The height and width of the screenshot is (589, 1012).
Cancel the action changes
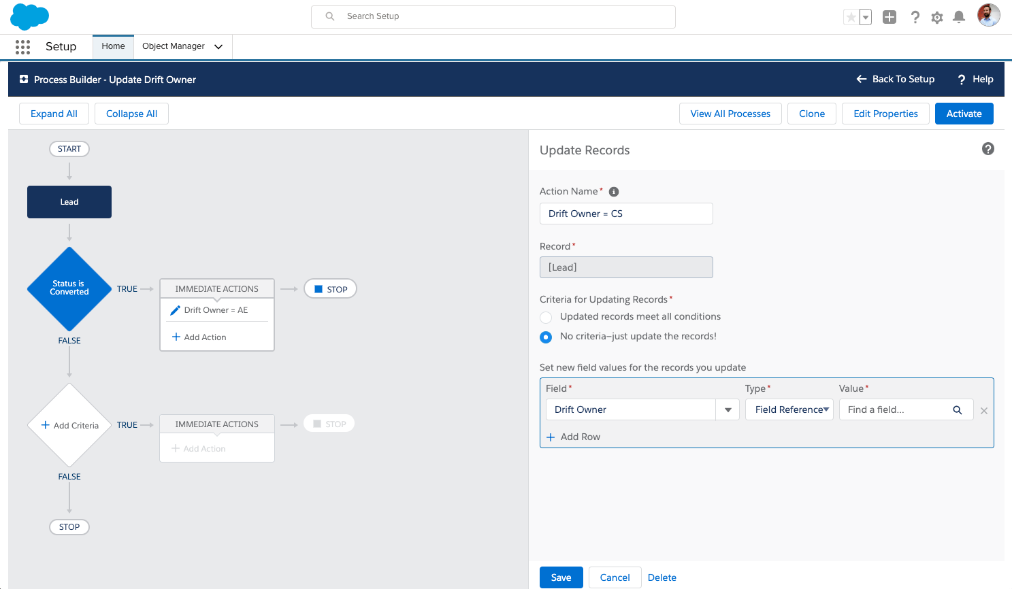tap(615, 577)
